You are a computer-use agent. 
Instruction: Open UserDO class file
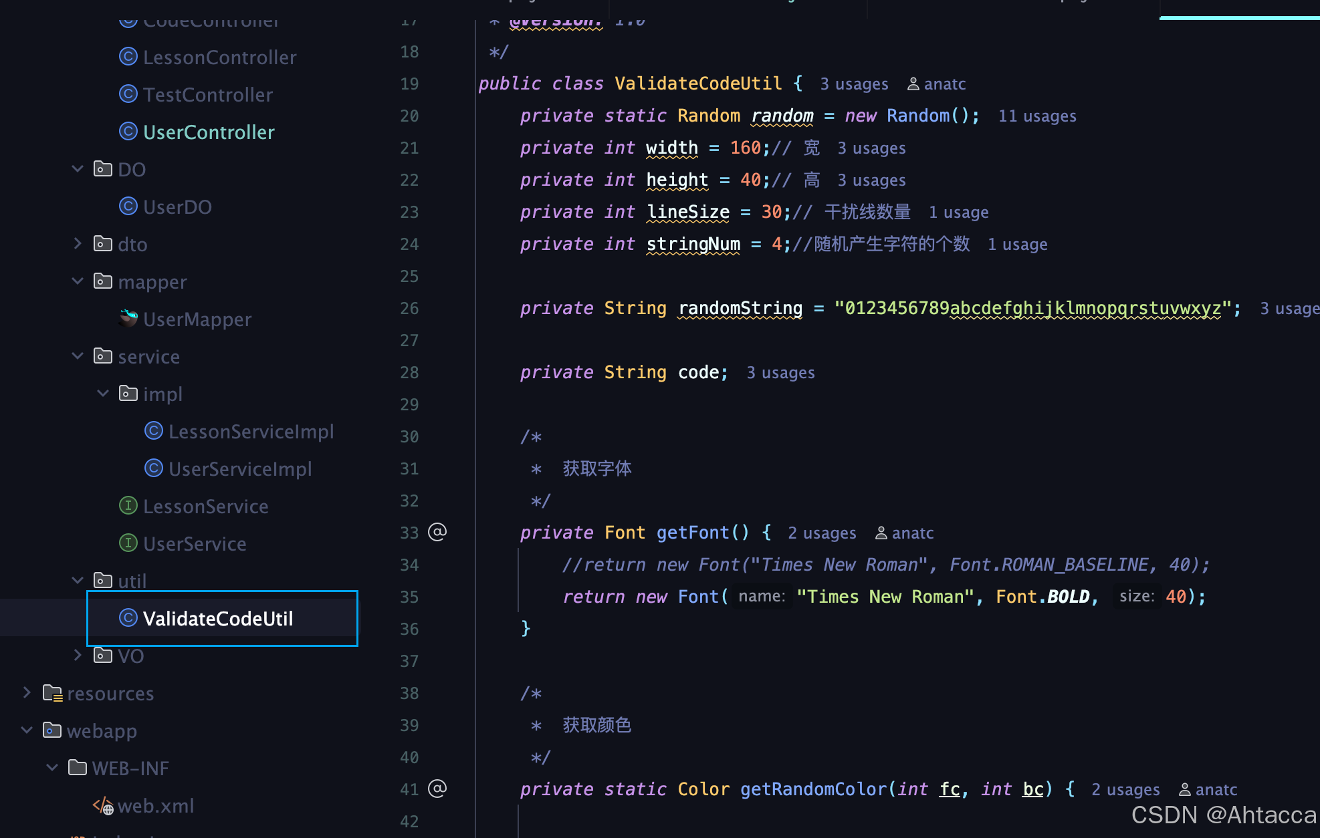(177, 207)
